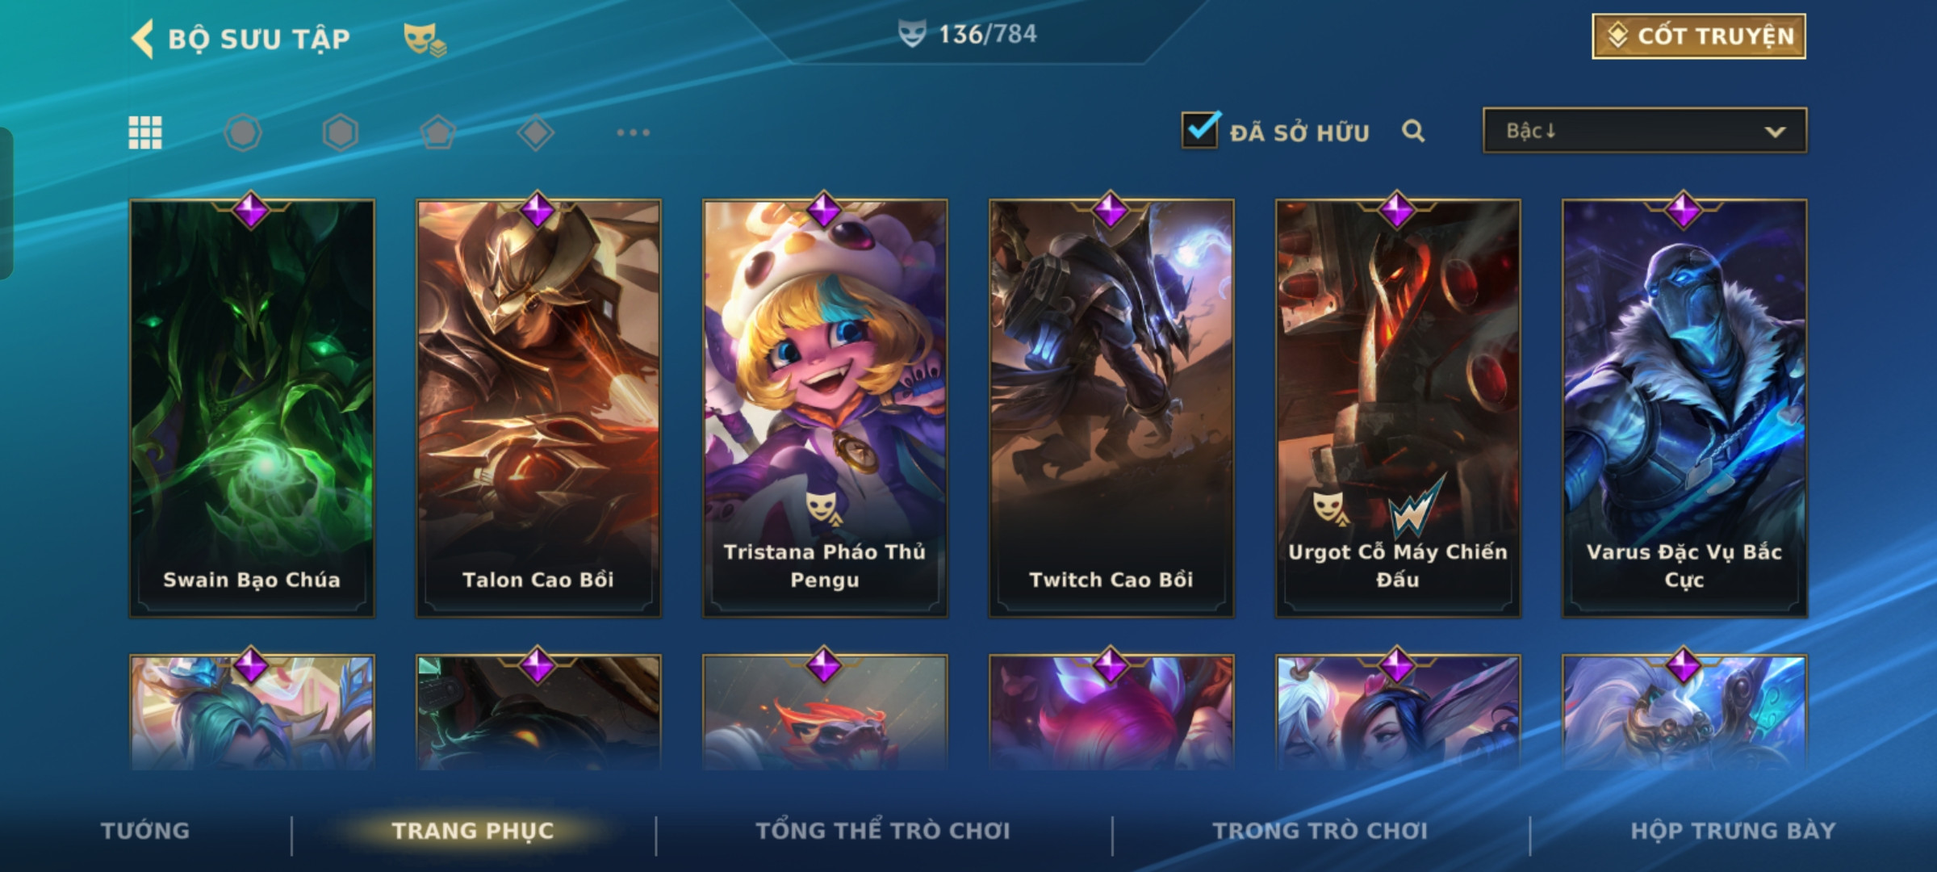Open the gold mask skin shop icon
The width and height of the screenshot is (1937, 872).
[425, 39]
